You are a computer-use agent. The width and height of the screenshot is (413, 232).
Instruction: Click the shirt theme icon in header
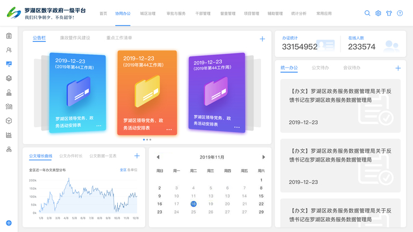pyautogui.click(x=389, y=13)
